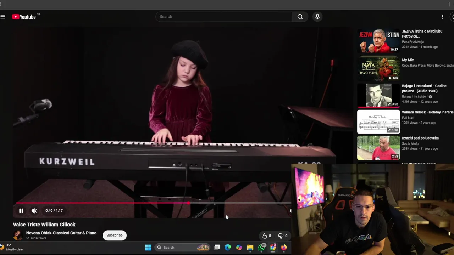
Task: Open South Media channel name
Action: 411,144
